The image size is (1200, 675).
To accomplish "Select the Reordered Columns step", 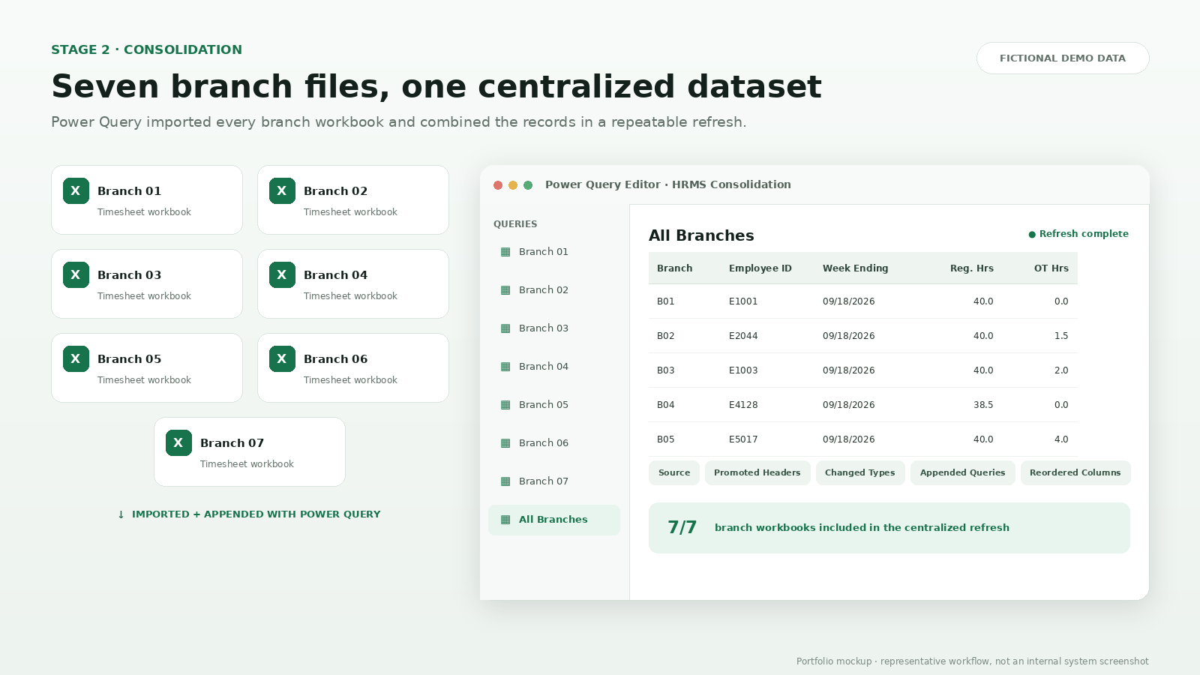I will [1075, 472].
